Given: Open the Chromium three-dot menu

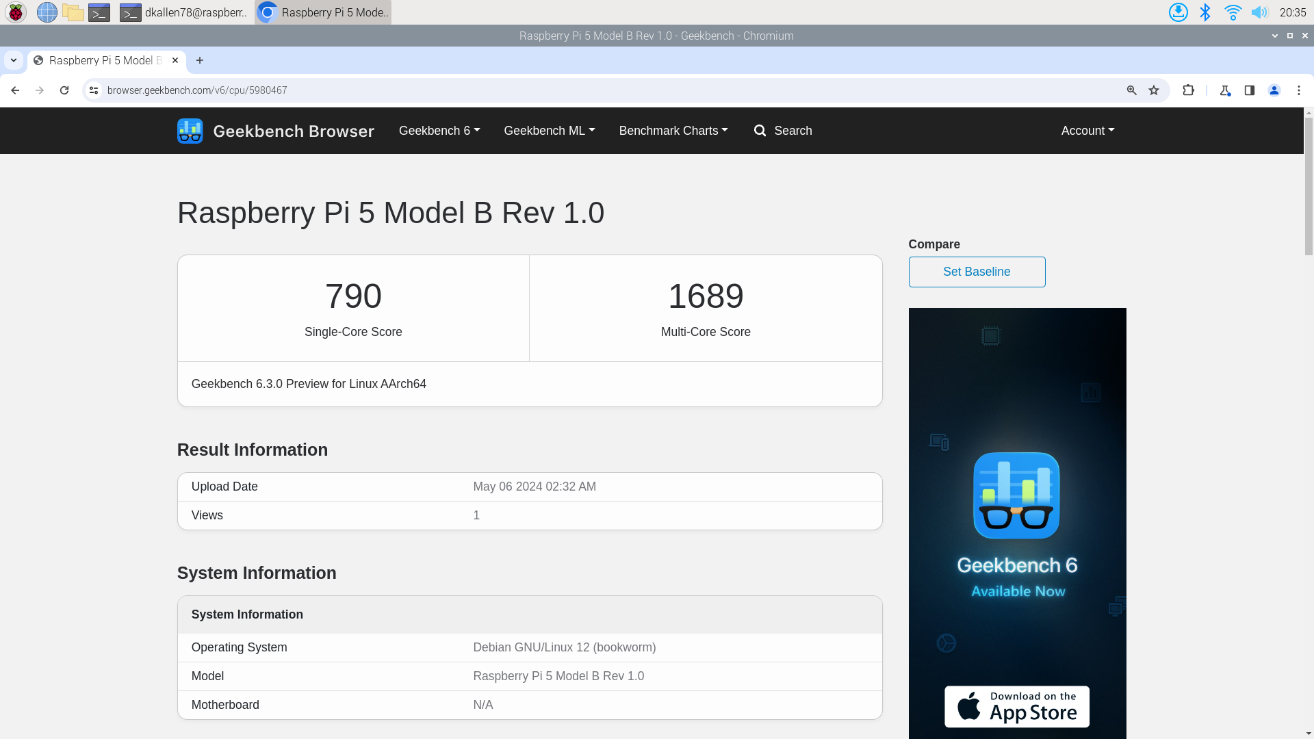Looking at the screenshot, I should pos(1299,90).
